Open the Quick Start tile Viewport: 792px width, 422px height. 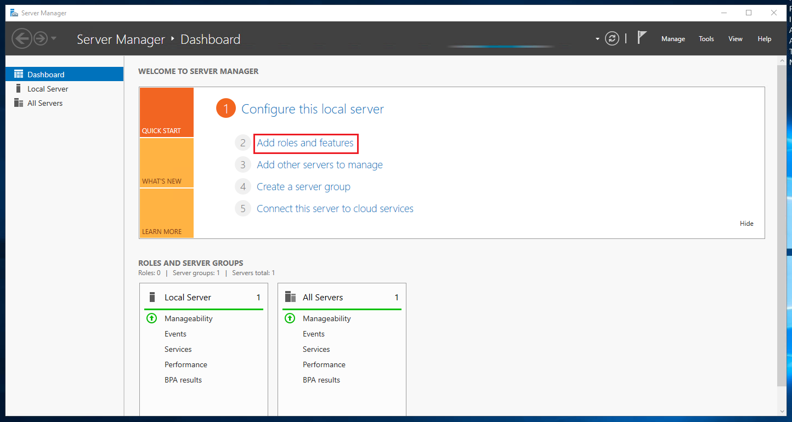(166, 112)
